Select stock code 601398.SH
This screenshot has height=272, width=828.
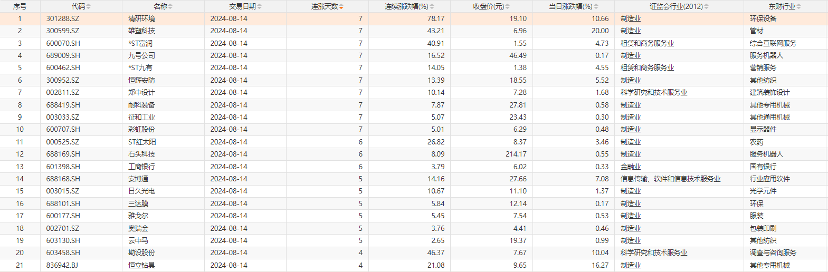click(63, 167)
